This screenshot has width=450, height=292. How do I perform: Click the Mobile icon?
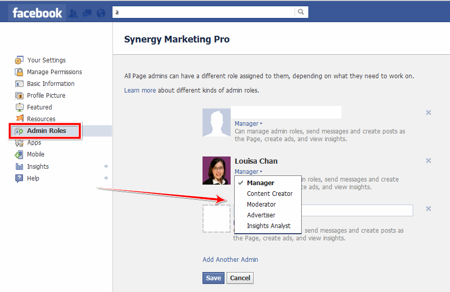click(19, 154)
